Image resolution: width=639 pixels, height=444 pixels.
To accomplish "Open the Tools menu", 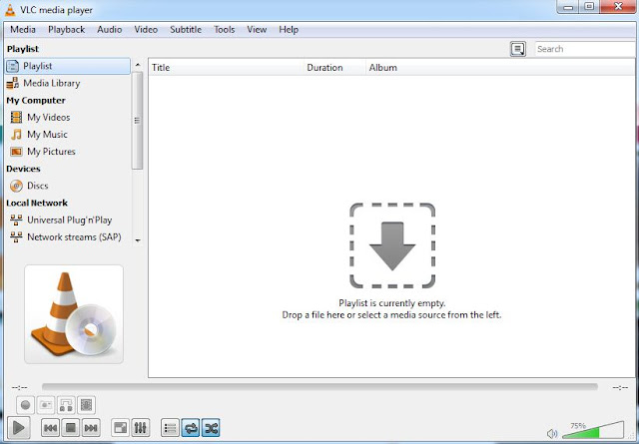I will click(x=224, y=29).
